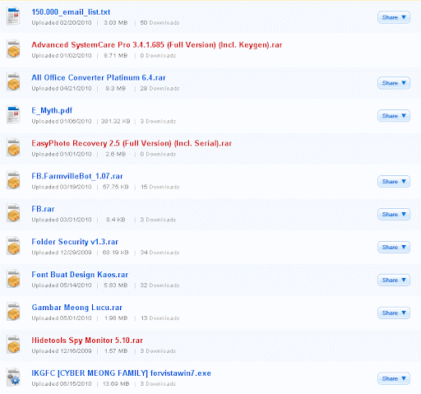Expand the Share menu for FB.rar

(394, 214)
